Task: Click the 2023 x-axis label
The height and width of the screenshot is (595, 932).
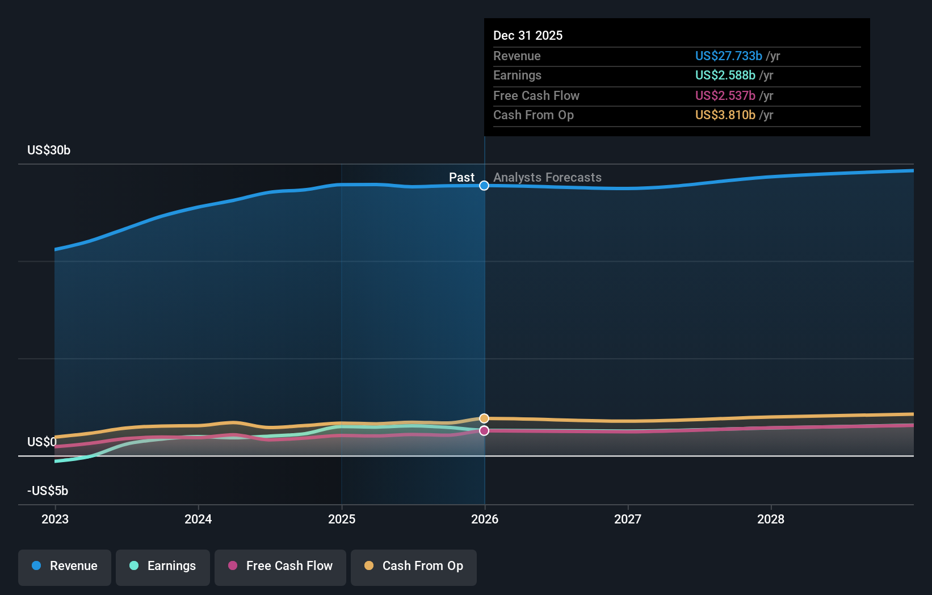Action: pyautogui.click(x=55, y=519)
